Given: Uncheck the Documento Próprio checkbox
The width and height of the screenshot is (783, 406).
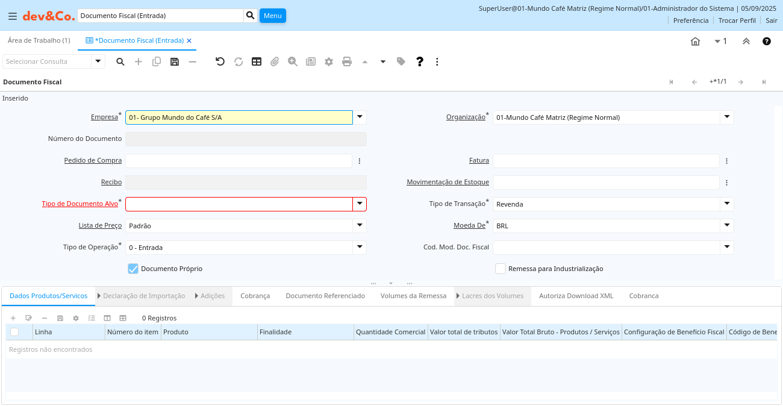Looking at the screenshot, I should coord(133,269).
